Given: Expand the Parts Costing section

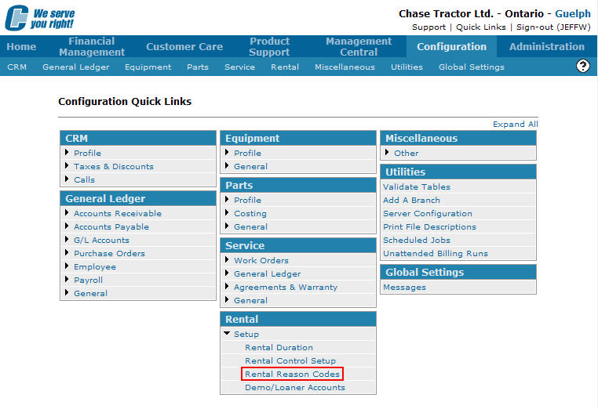Looking at the screenshot, I should [x=250, y=214].
